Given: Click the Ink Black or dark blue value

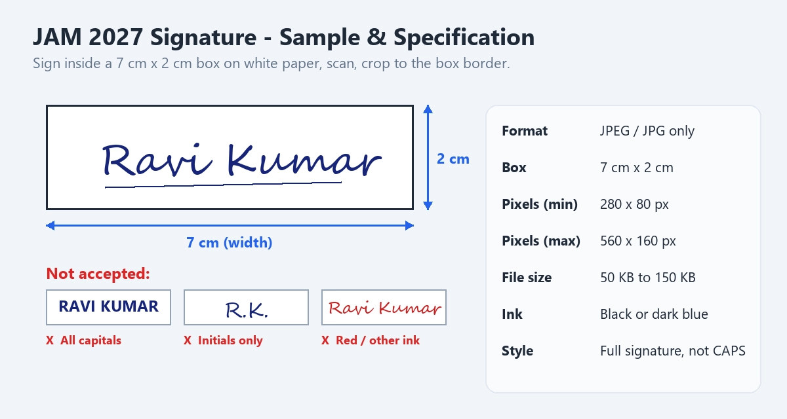Looking at the screenshot, I should (654, 314).
